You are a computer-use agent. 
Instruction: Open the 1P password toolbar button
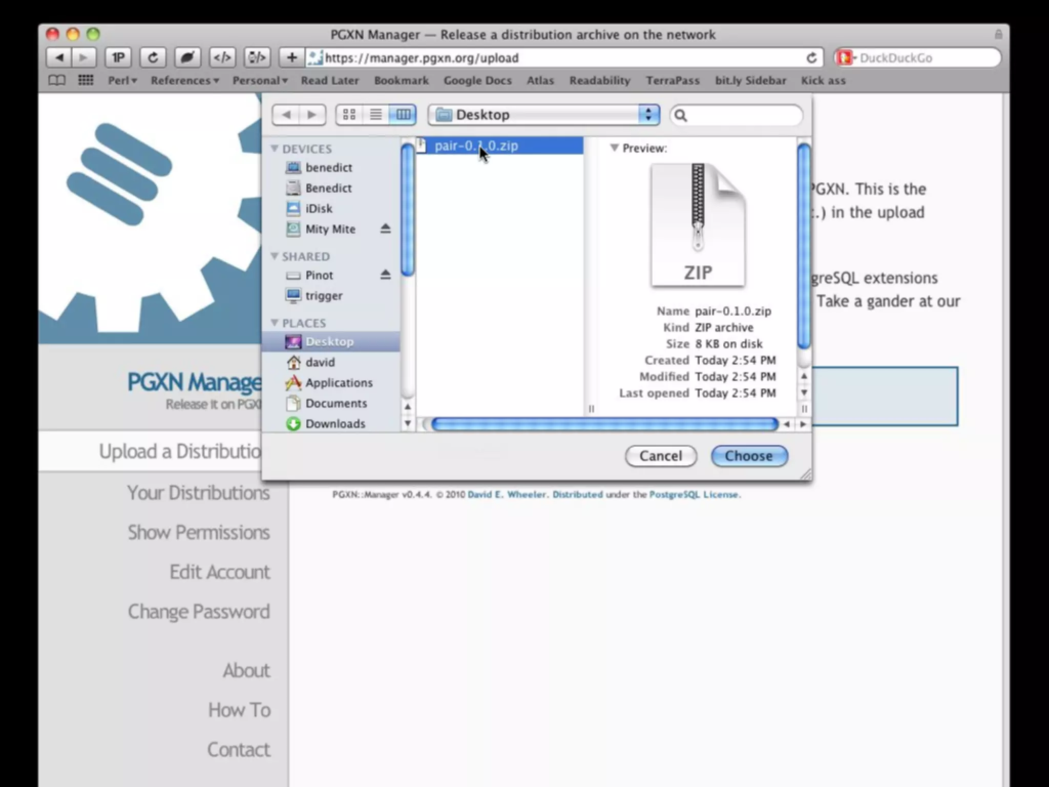click(x=118, y=57)
